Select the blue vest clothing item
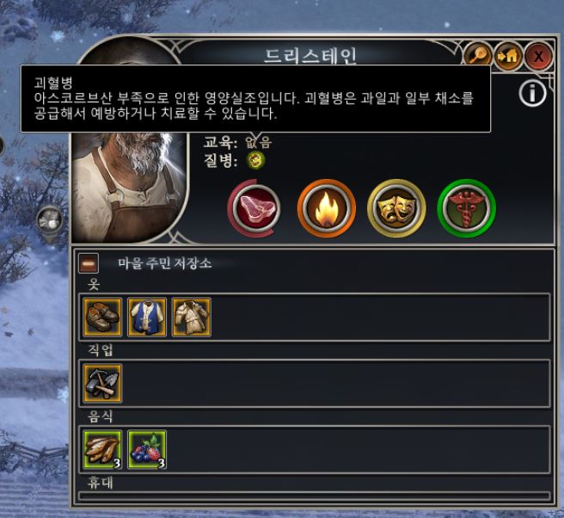Viewport: 564px width, 518px height. click(147, 318)
